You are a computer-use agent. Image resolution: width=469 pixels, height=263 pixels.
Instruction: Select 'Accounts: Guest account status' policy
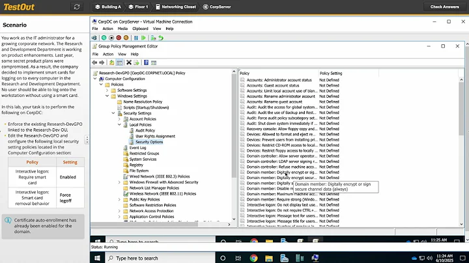pyautogui.click(x=273, y=85)
